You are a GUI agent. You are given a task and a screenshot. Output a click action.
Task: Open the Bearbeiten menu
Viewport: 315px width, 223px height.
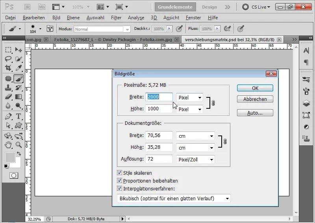[x=34, y=18]
